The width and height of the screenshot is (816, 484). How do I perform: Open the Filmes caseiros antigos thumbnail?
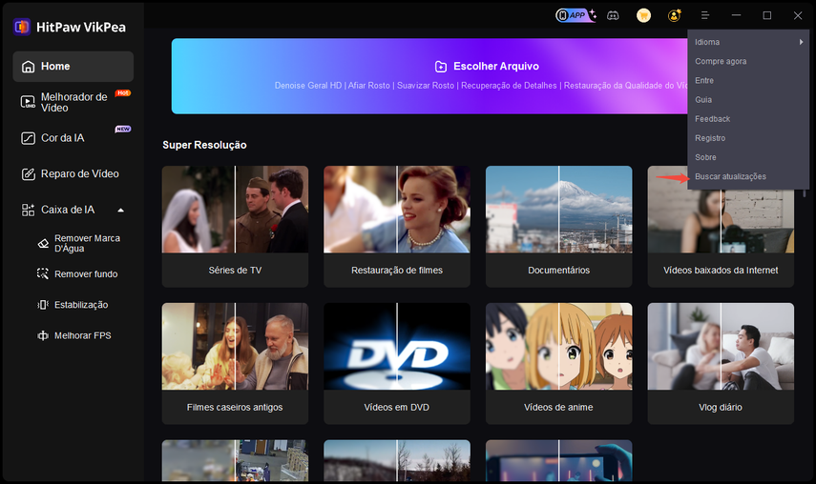[235, 347]
